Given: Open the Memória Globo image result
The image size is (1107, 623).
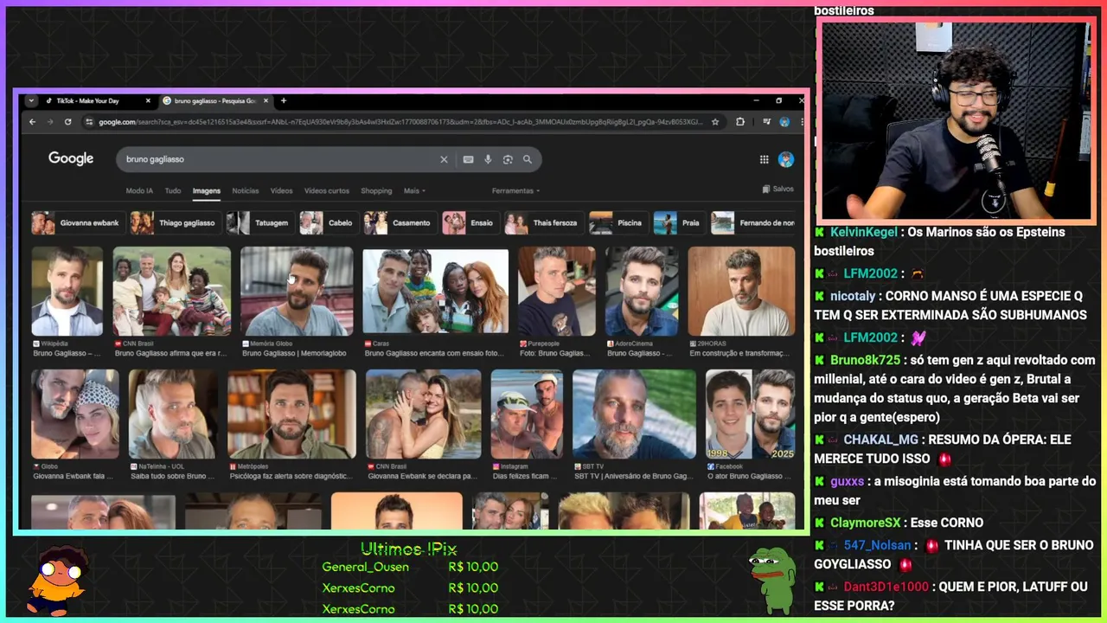Looking at the screenshot, I should tap(297, 292).
